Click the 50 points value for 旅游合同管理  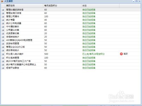[x=45, y=43]
